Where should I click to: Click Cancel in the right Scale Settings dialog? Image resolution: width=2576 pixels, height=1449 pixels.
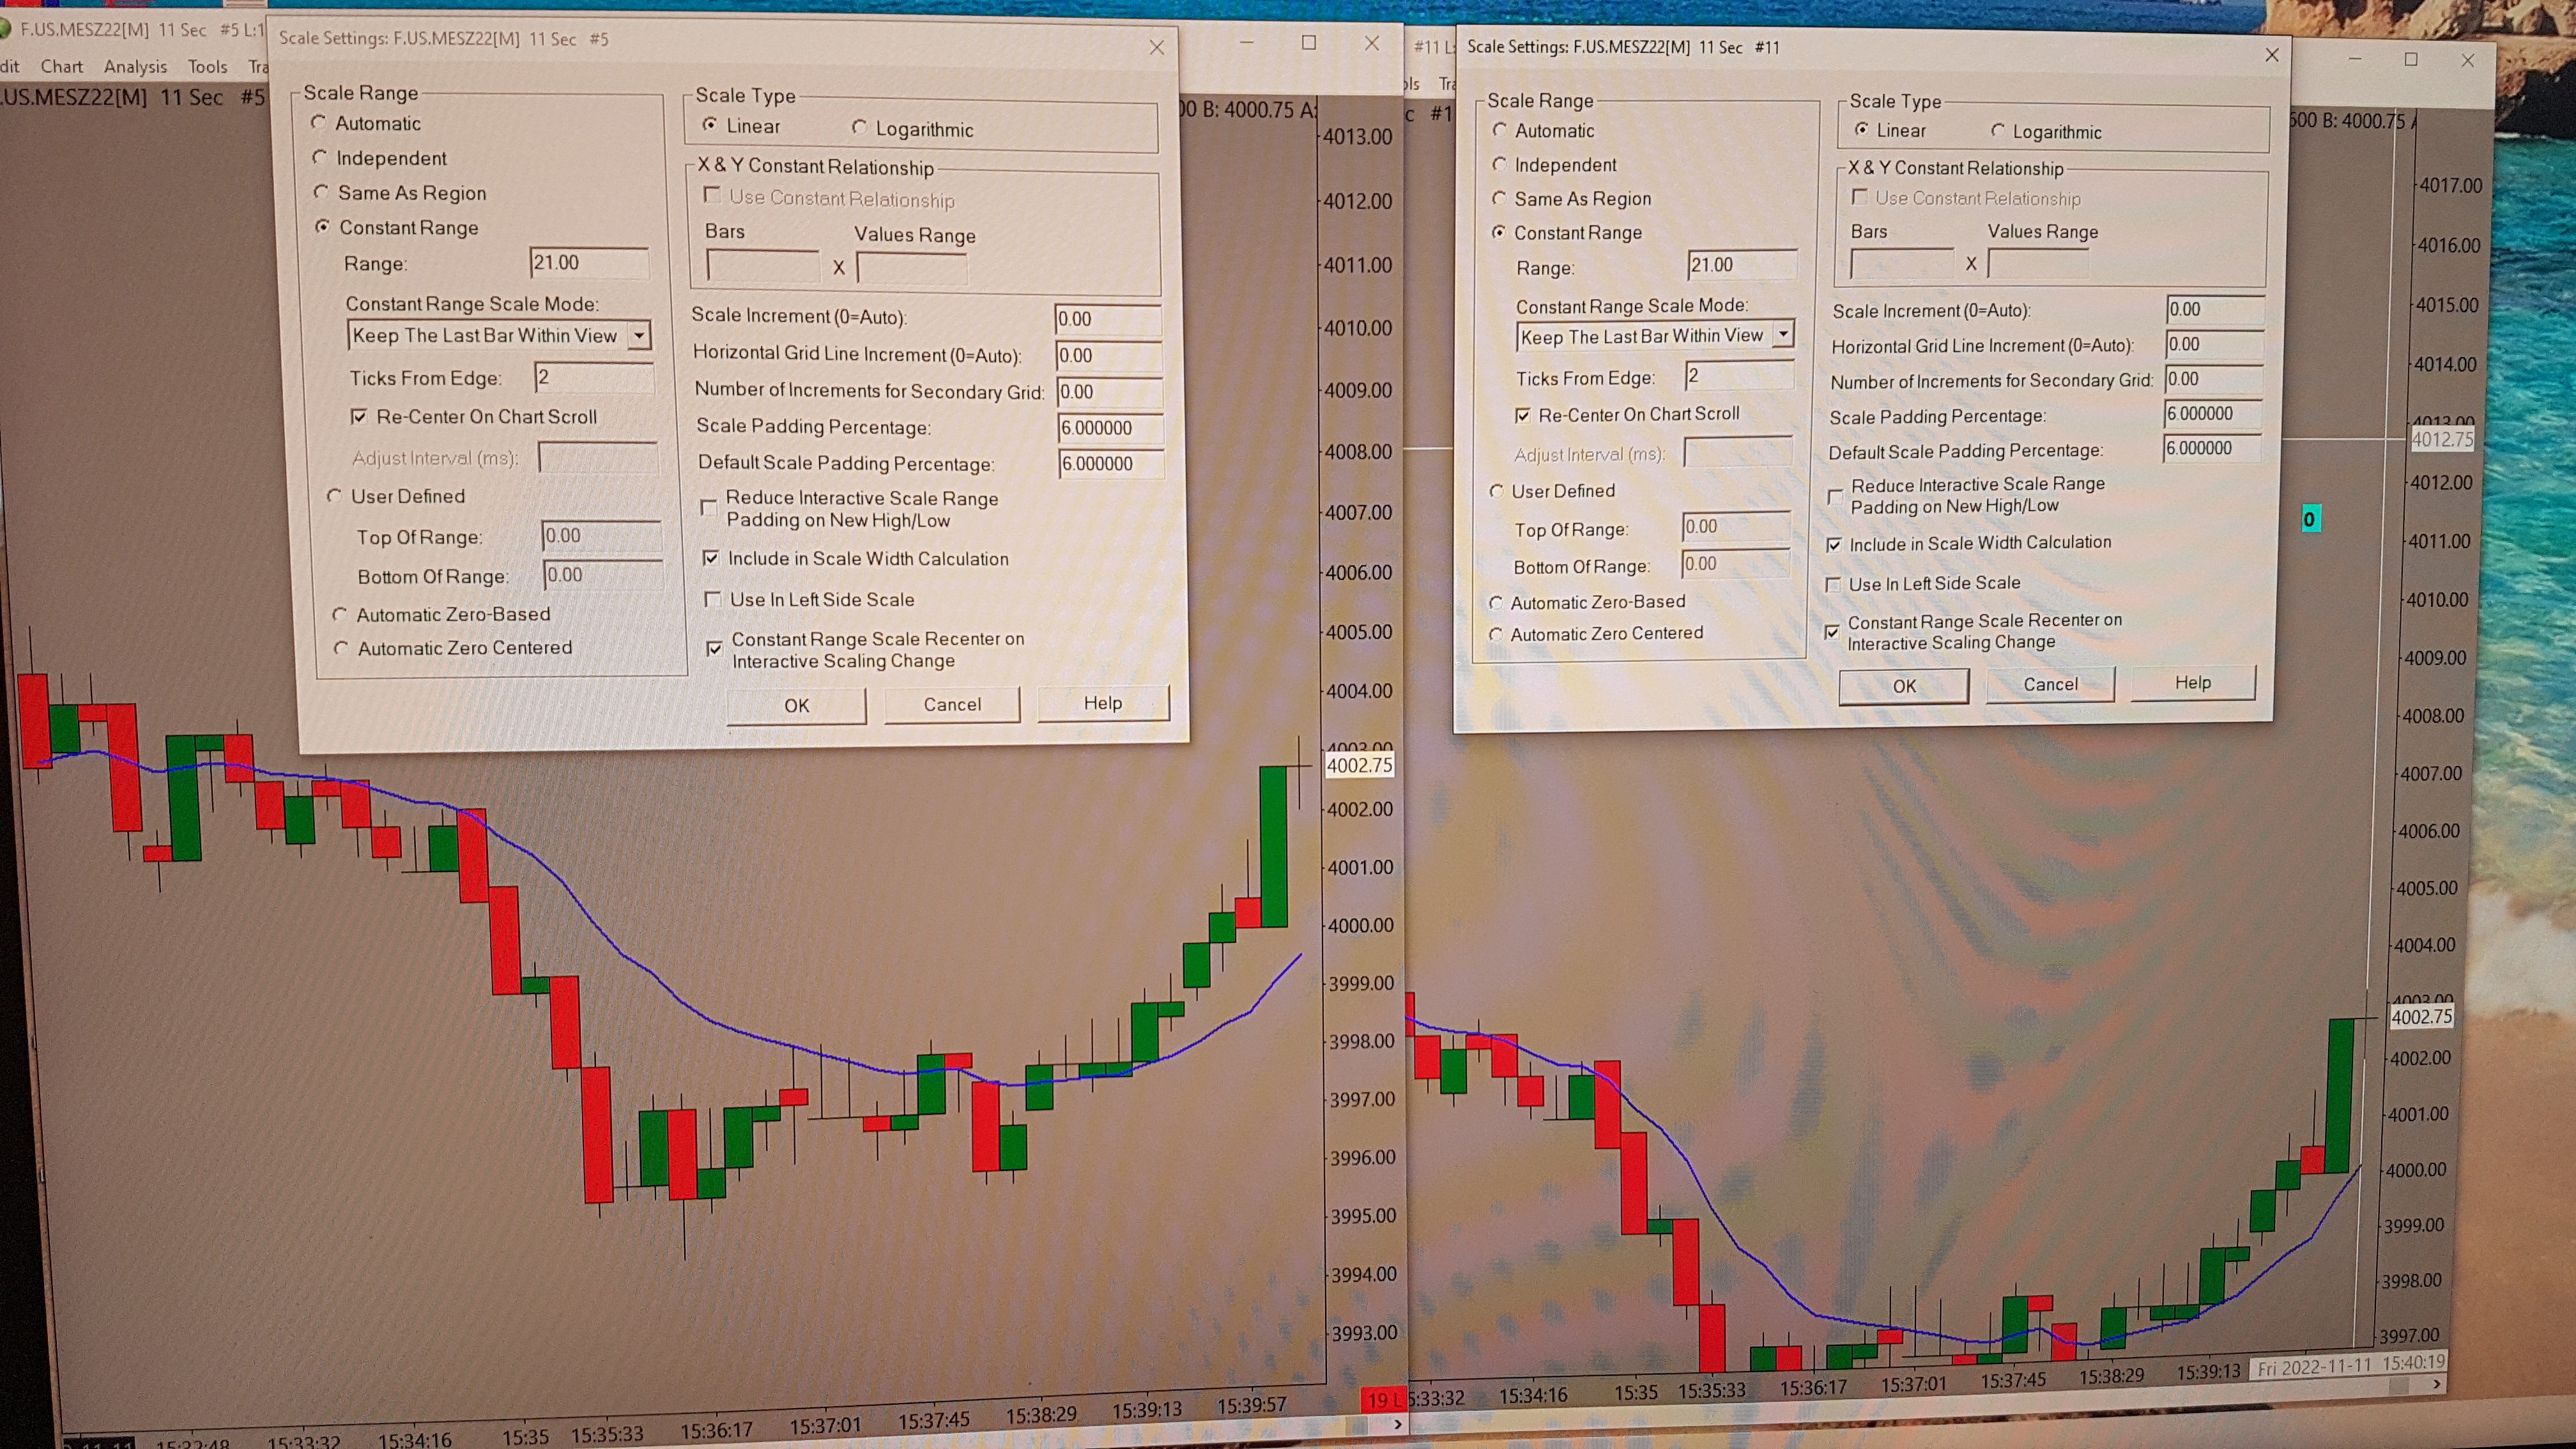pyautogui.click(x=2049, y=685)
